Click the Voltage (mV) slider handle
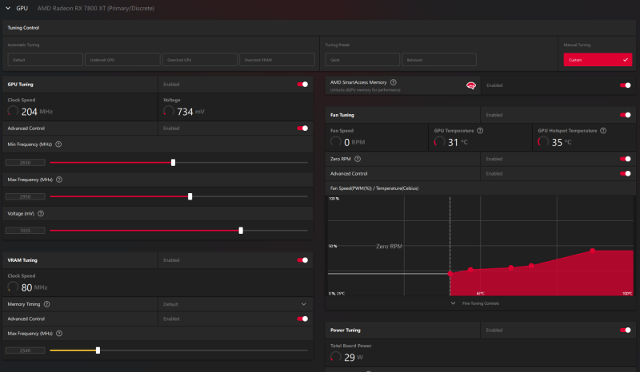The height and width of the screenshot is (372, 640). click(241, 231)
